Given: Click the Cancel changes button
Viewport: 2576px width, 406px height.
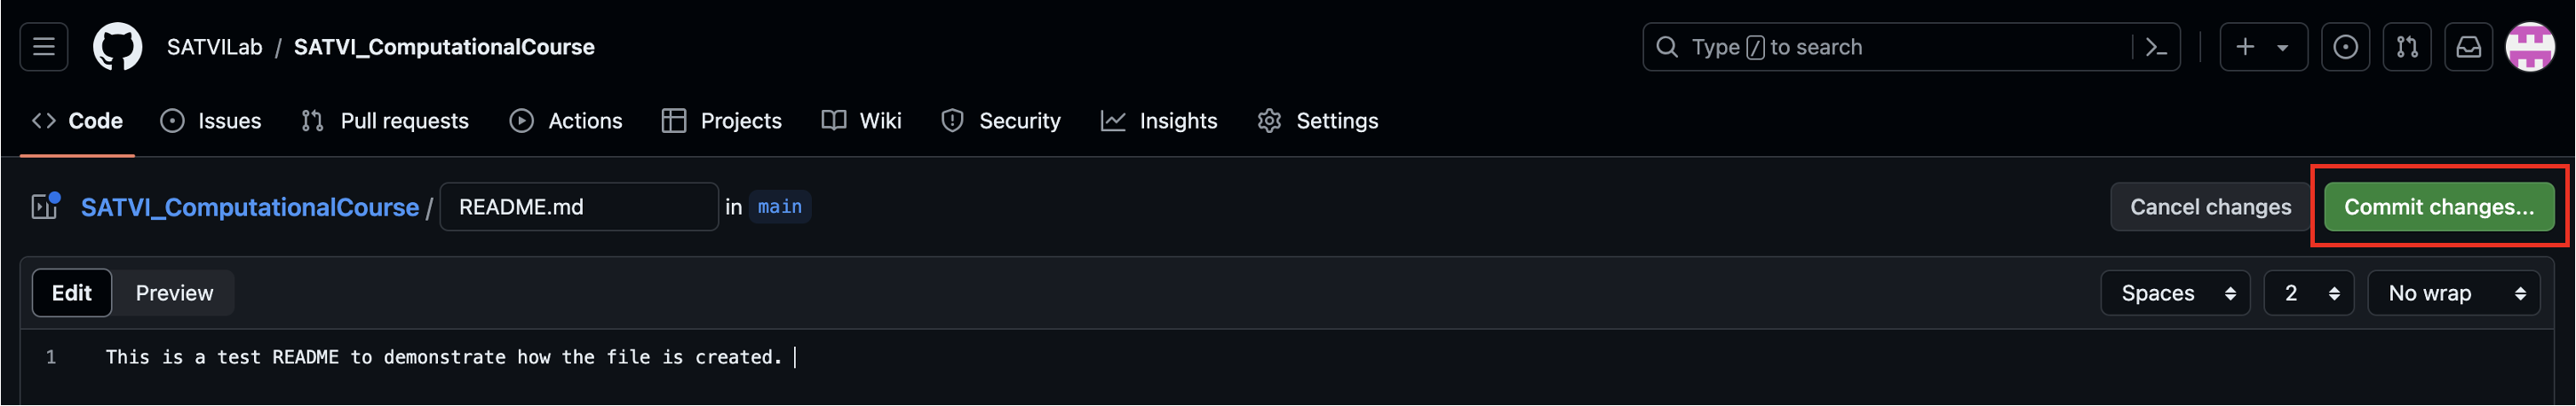Looking at the screenshot, I should (x=2210, y=207).
